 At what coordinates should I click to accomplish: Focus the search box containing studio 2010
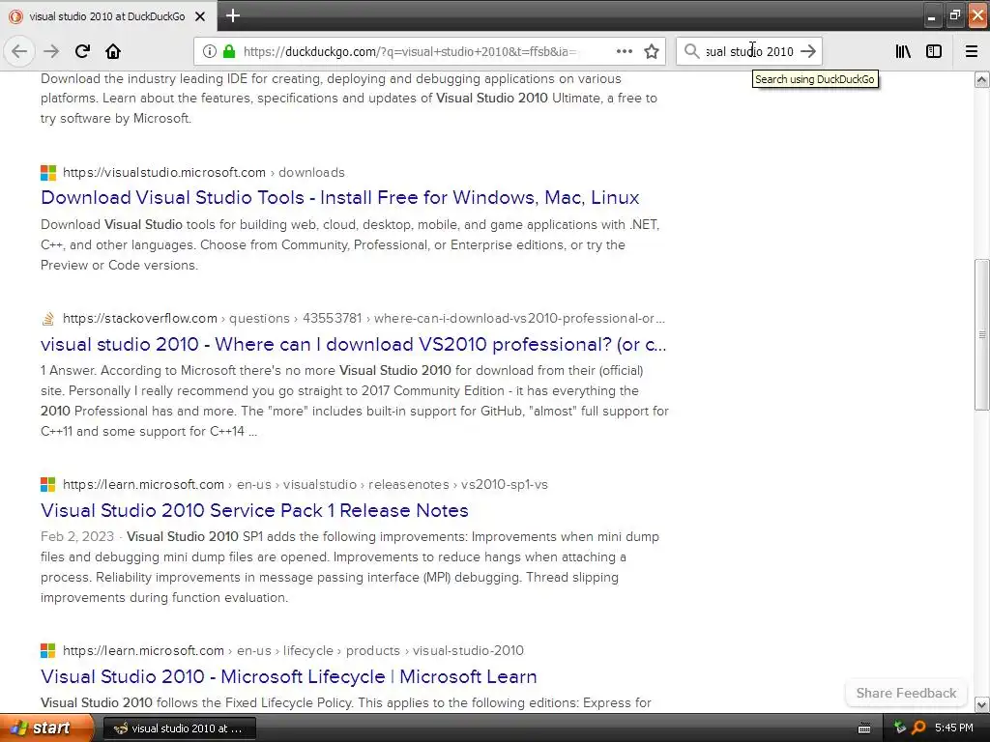[x=749, y=51]
